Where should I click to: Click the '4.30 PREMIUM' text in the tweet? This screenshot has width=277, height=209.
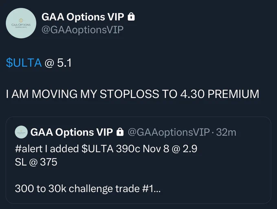(220, 94)
